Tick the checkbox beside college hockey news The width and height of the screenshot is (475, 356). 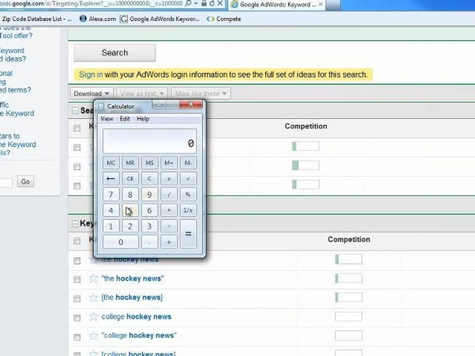[x=77, y=317]
